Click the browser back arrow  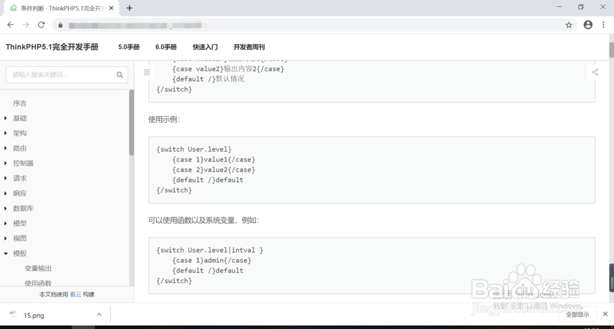(x=10, y=25)
